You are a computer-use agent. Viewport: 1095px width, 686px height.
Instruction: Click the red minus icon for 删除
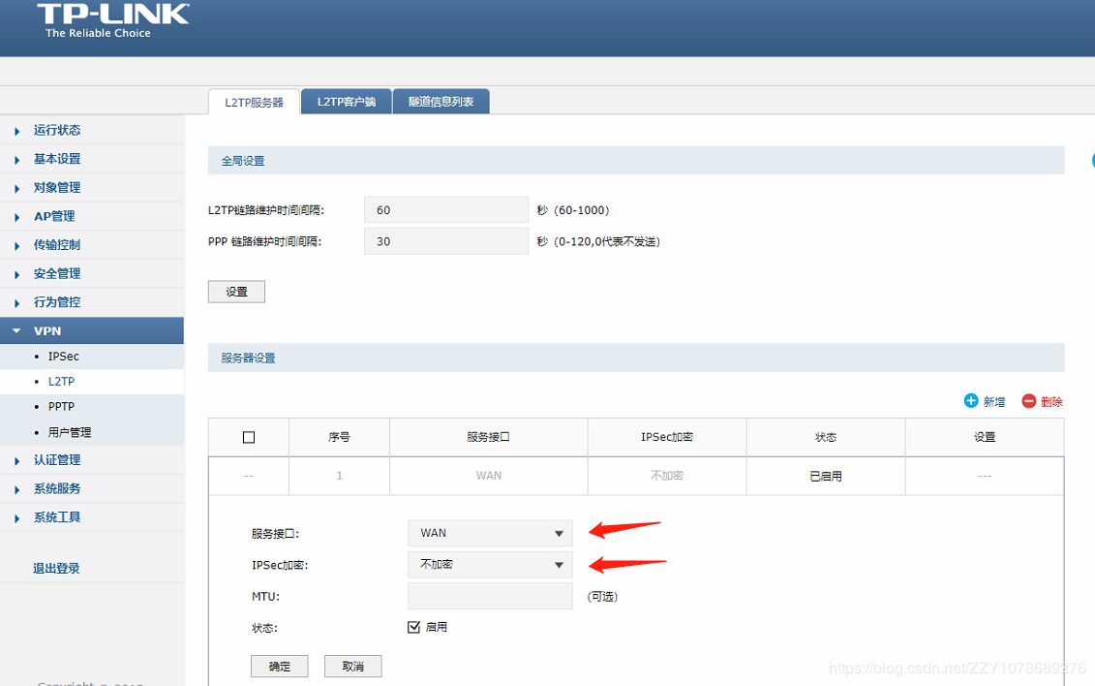(x=1028, y=401)
